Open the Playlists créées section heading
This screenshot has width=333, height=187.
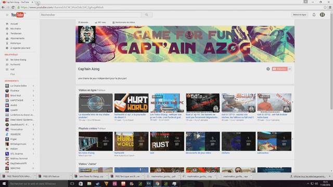[88, 128]
